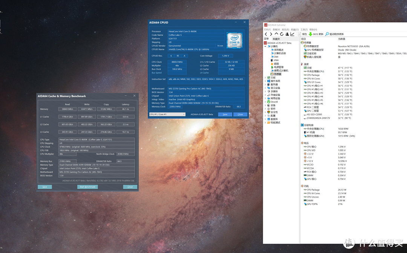Select the 配置 tree item
The height and width of the screenshot is (253, 407).
tap(271, 116)
